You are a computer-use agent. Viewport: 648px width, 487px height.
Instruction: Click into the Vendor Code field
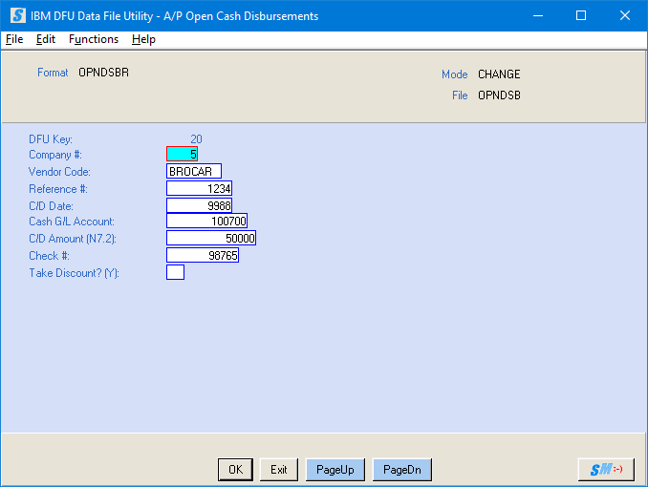pyautogui.click(x=194, y=171)
